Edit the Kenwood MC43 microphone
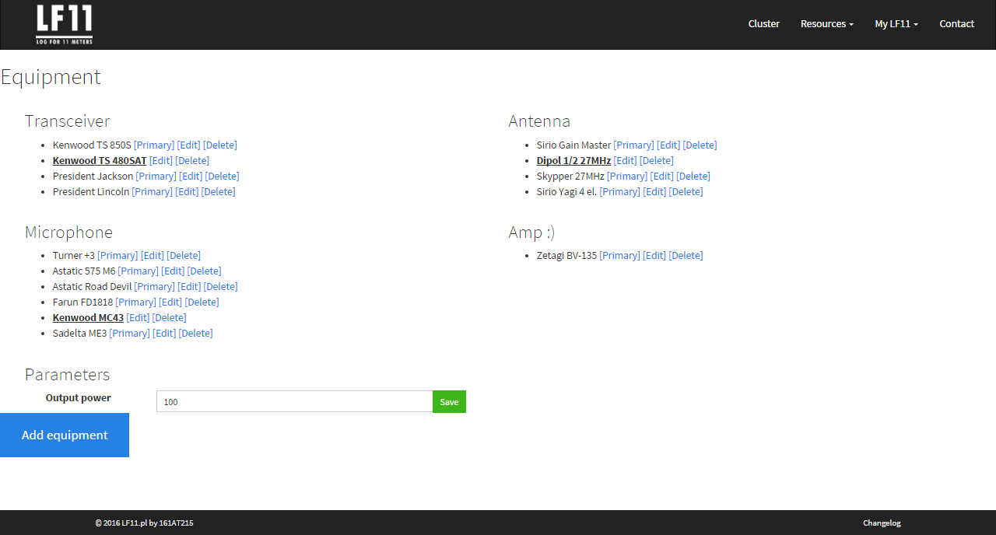 point(138,318)
